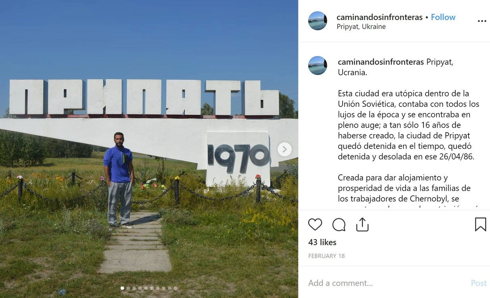Save the post with the bookmark icon

point(480,224)
